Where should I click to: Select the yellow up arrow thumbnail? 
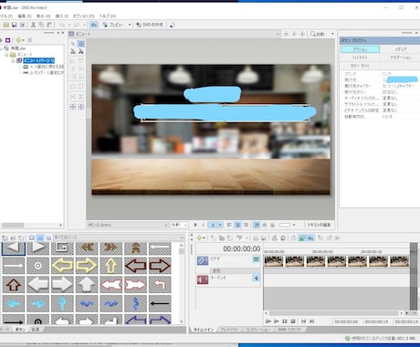pos(110,266)
